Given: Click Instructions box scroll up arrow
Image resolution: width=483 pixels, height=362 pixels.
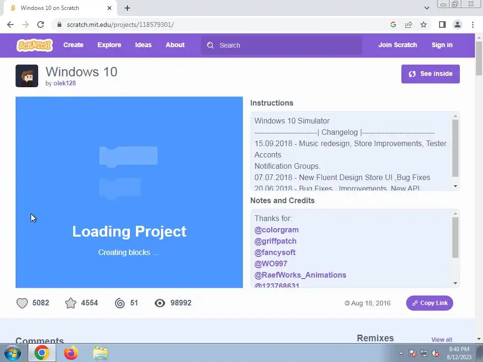Looking at the screenshot, I should 455,116.
